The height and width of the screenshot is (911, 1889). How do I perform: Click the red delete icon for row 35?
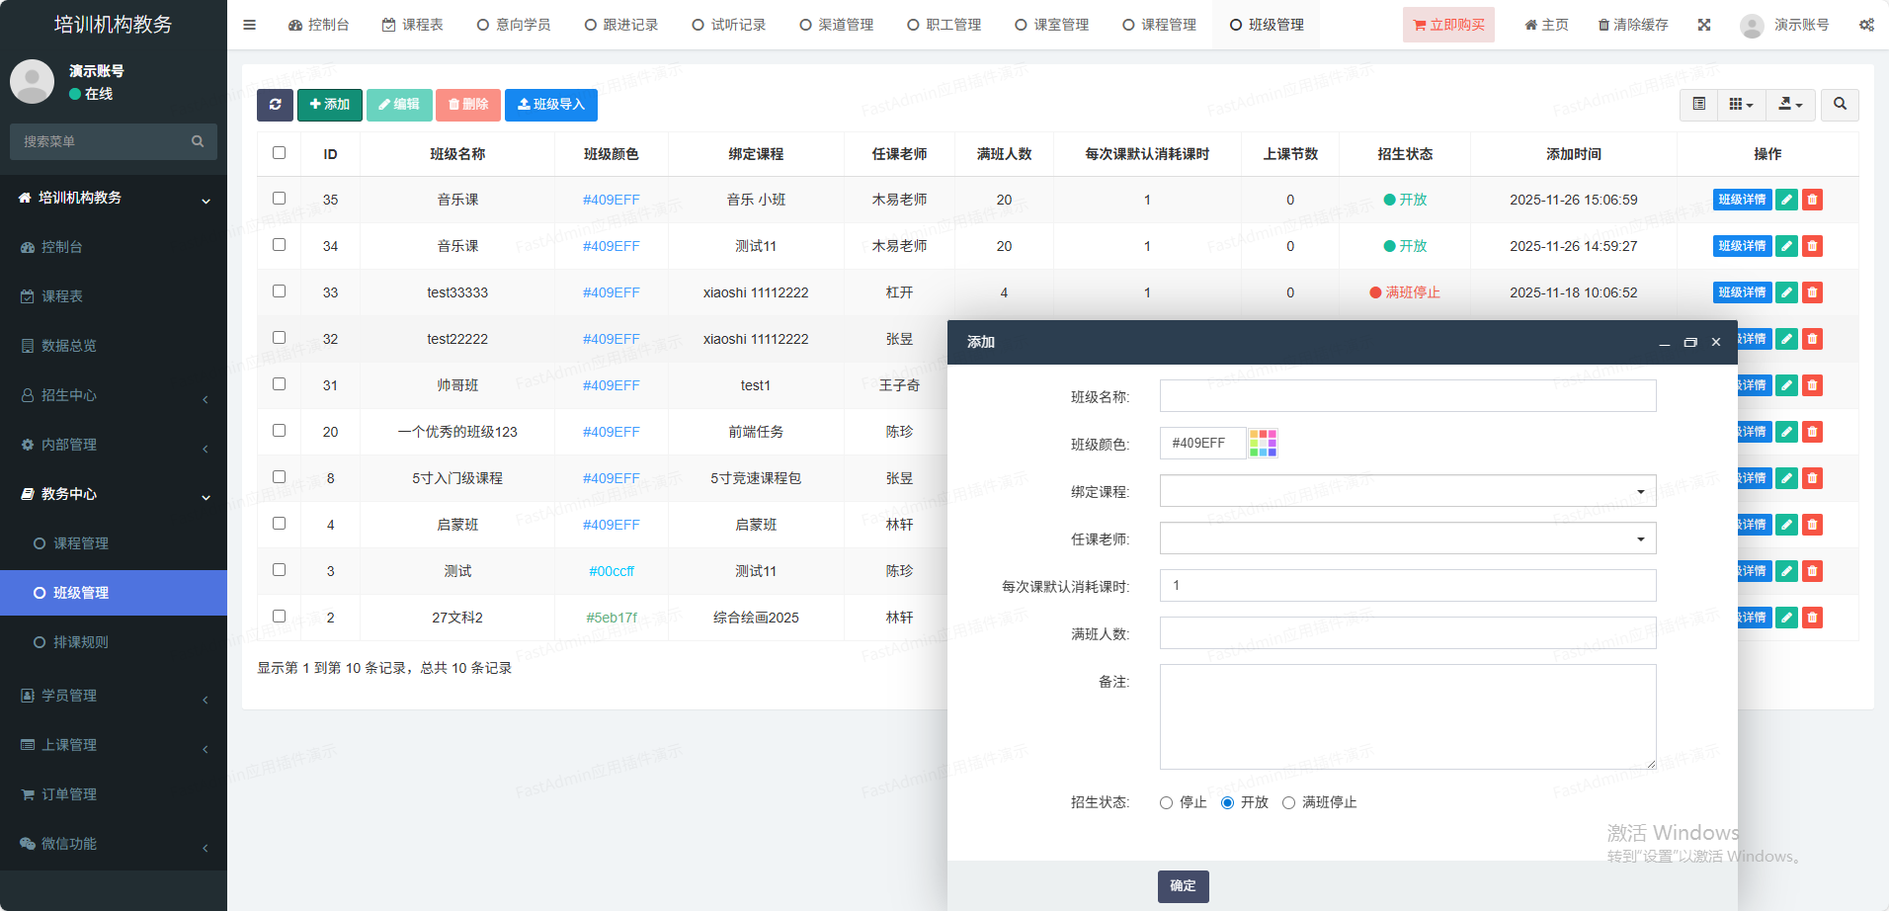click(1812, 200)
